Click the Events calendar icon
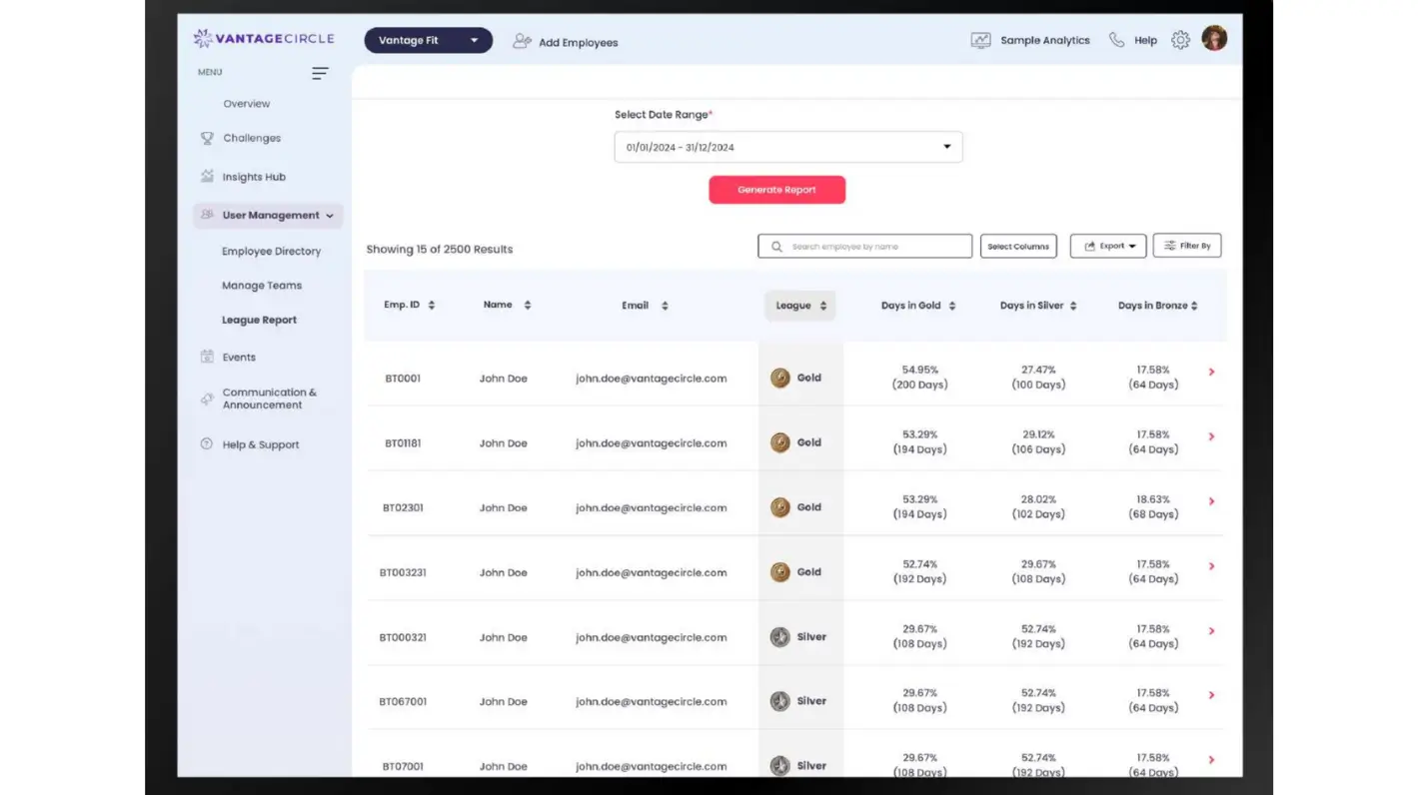1418x795 pixels. click(x=207, y=357)
